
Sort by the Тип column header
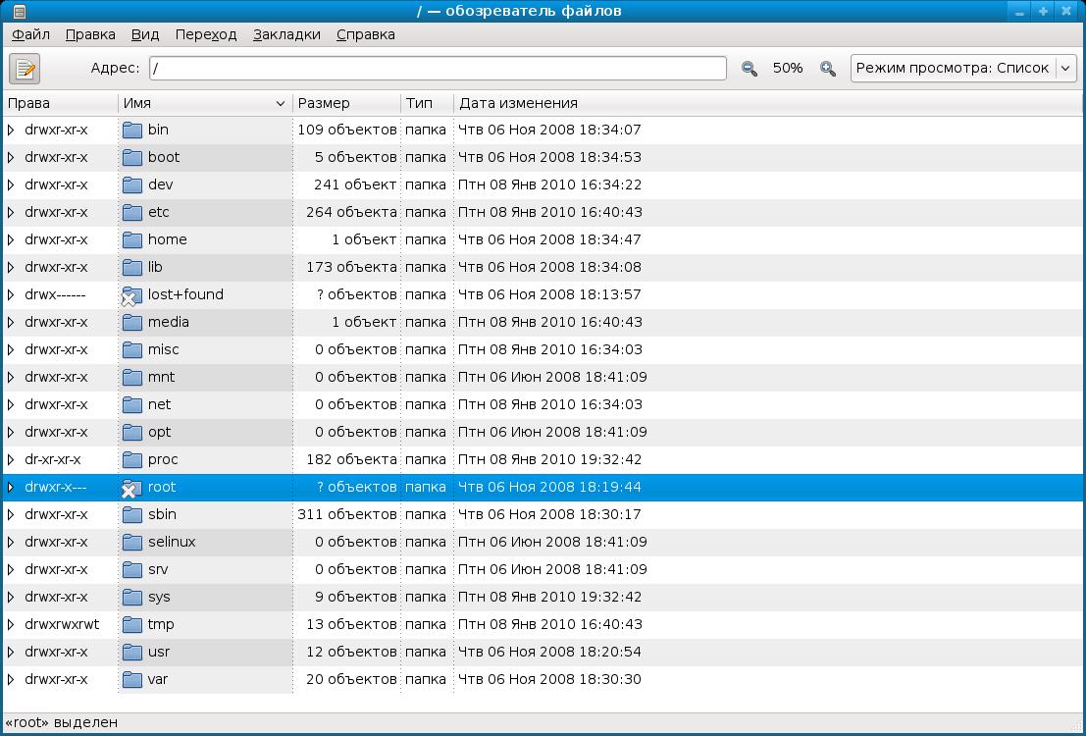(x=428, y=103)
